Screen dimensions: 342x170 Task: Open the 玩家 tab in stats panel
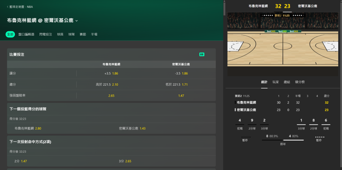tap(275, 82)
